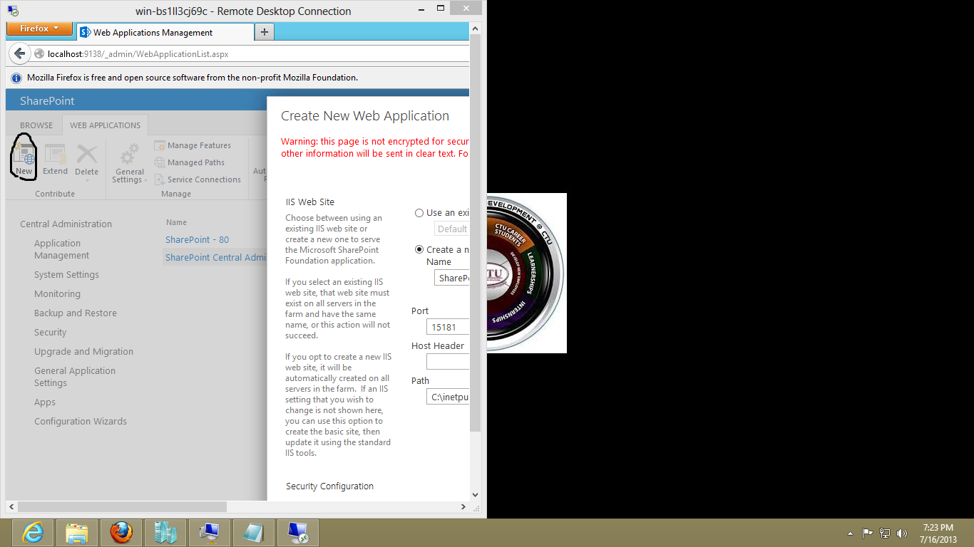974x547 pixels.
Task: Select the WEB APPLICATIONS ribbon tab
Action: pos(105,125)
